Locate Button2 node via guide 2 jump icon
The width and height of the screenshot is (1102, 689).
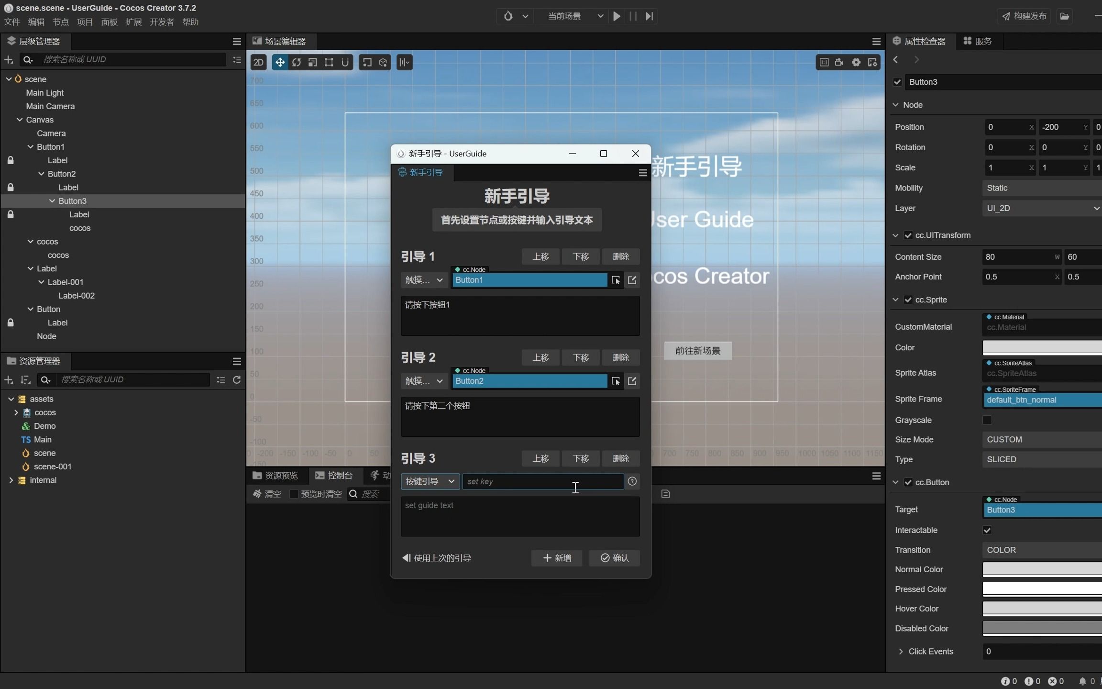[x=632, y=381]
